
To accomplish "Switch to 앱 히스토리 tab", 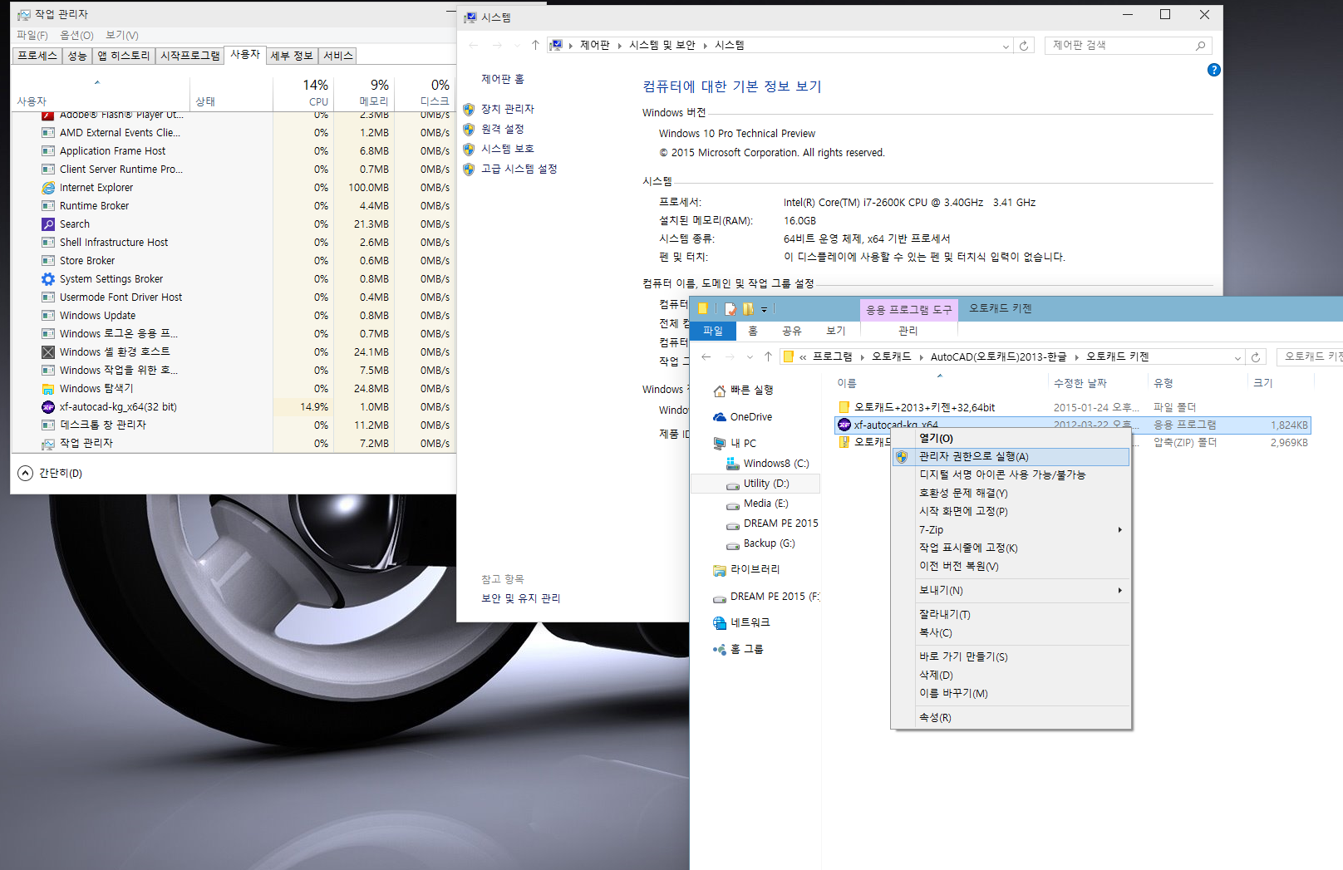I will 124,56.
